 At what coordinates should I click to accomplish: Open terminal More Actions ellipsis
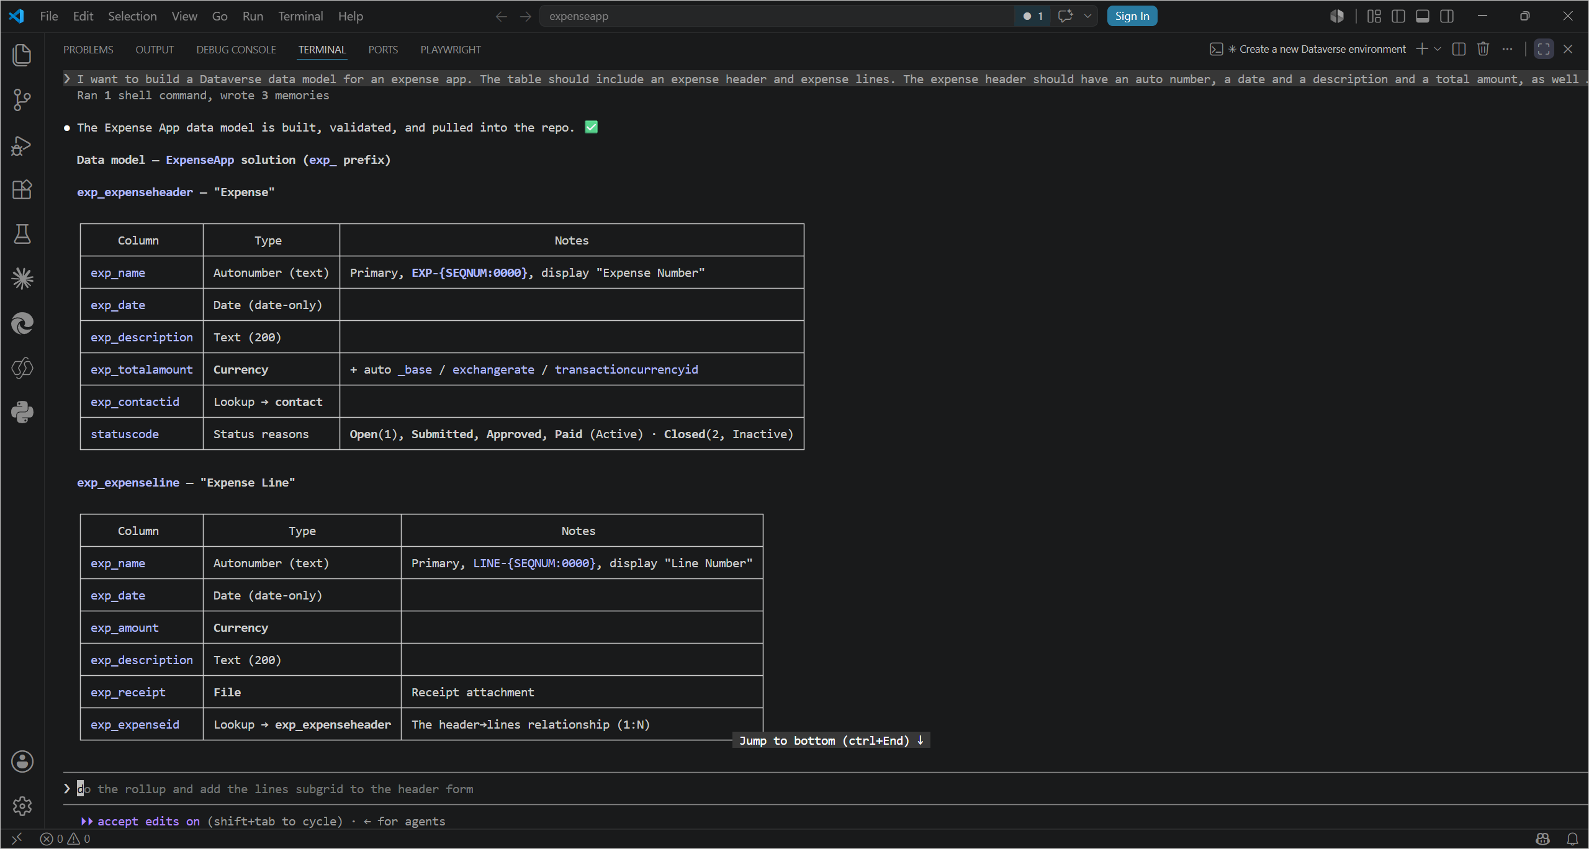coord(1508,49)
